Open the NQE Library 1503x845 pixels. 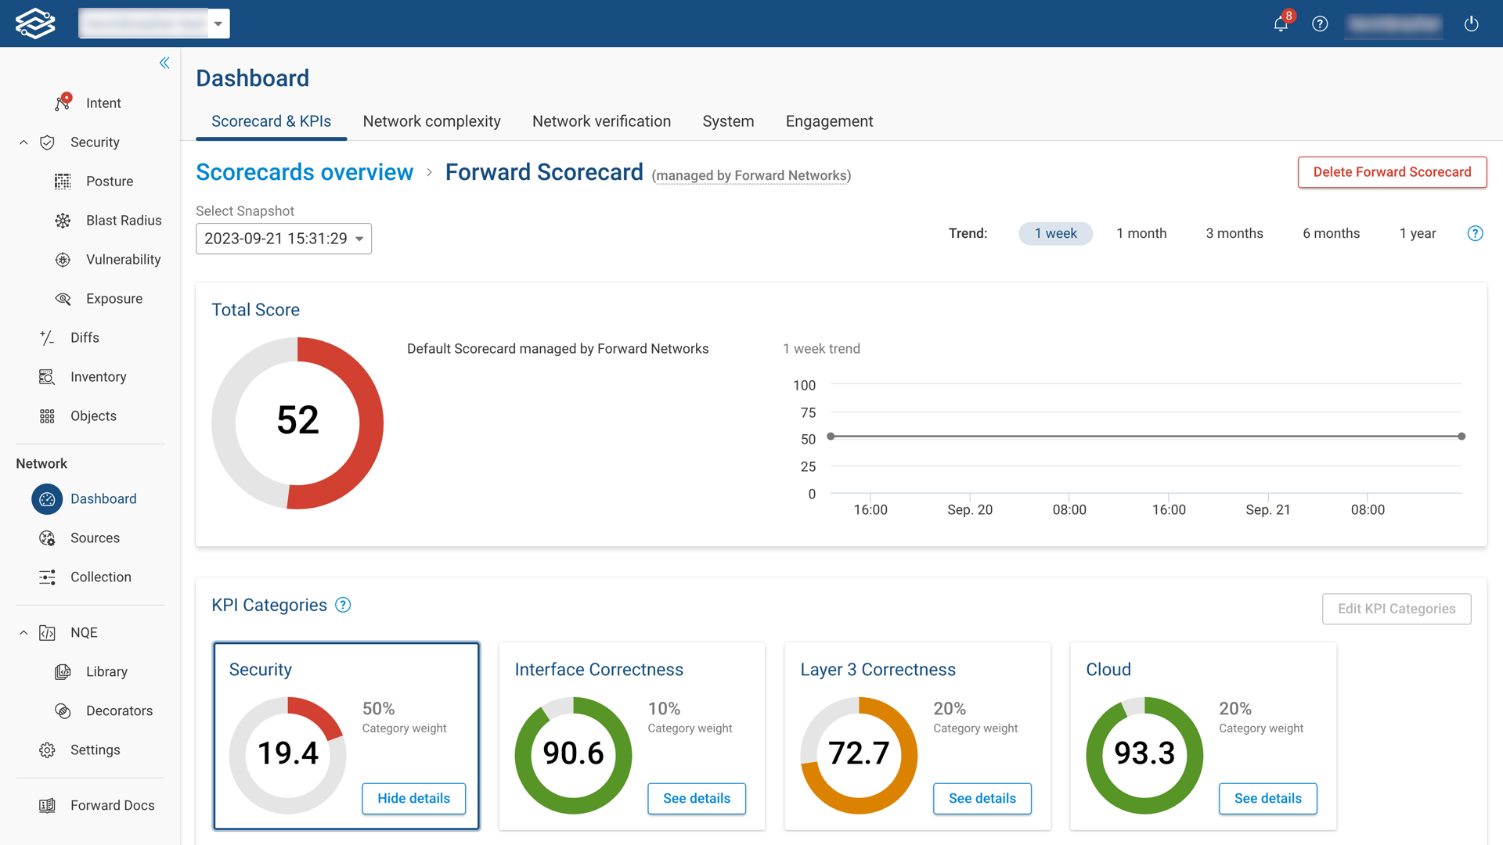(106, 671)
